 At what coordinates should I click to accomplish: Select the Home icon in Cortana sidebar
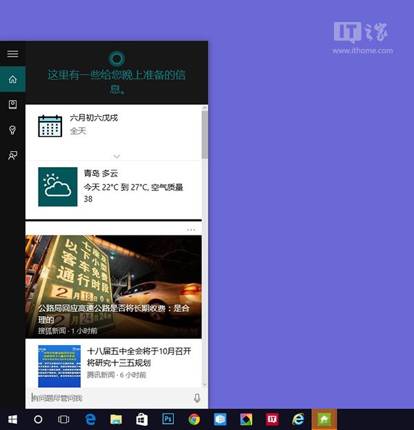[12, 79]
